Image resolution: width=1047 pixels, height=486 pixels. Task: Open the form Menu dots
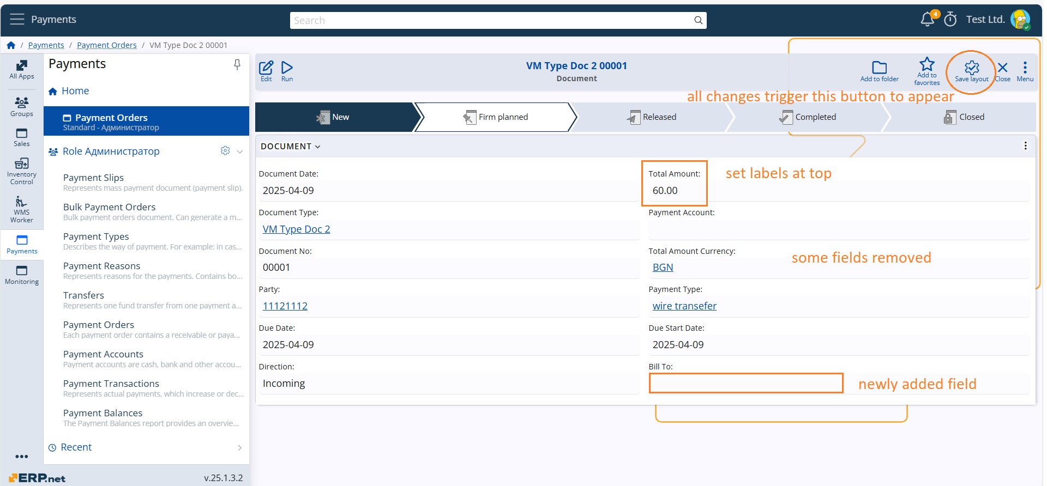pyautogui.click(x=1025, y=71)
